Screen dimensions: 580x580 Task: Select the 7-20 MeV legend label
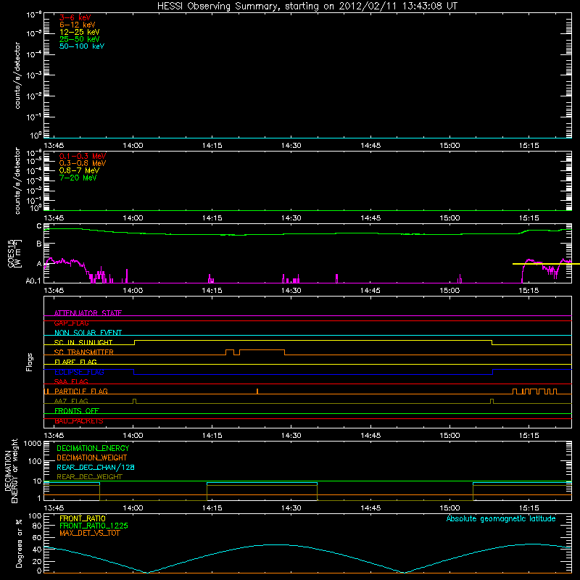click(x=78, y=178)
